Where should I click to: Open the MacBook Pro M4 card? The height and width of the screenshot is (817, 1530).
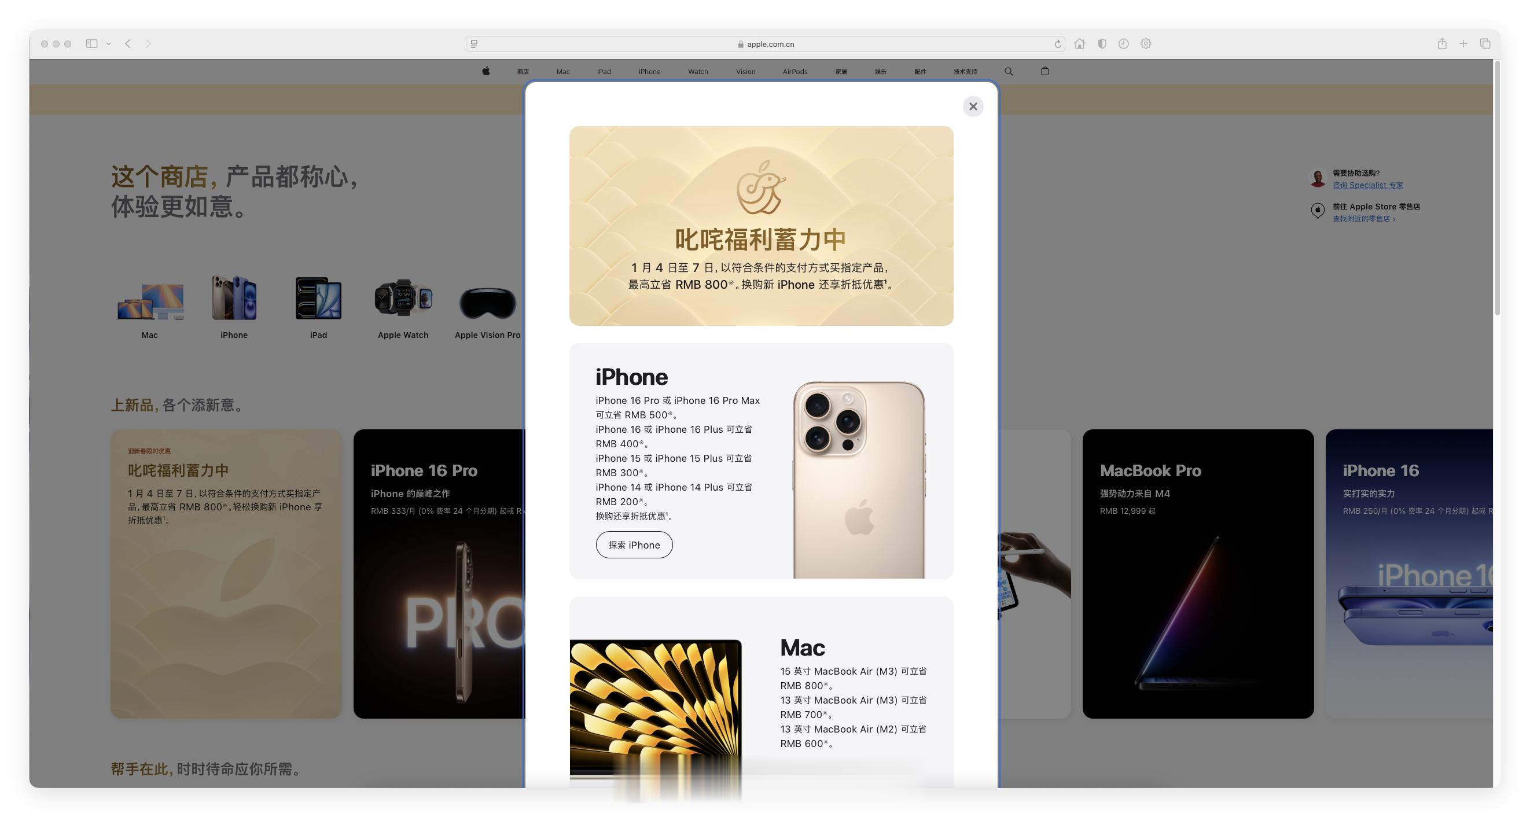tap(1197, 573)
